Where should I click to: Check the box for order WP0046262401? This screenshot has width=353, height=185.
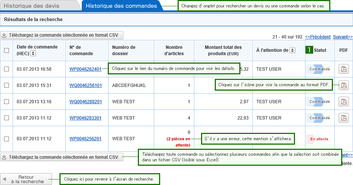(7, 69)
